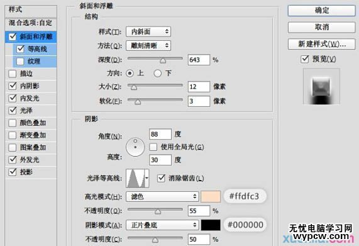Click the 确定 OK button
The height and width of the screenshot is (246, 359).
coord(322,11)
